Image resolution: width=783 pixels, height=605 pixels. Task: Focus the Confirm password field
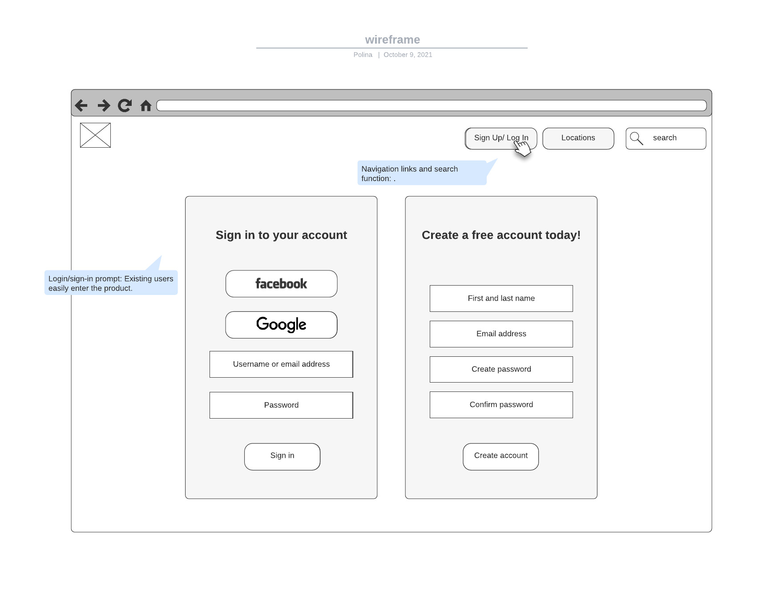pyautogui.click(x=501, y=405)
